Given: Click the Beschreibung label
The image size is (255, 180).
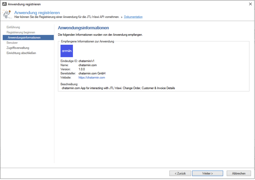Looking at the screenshot, I should coord(69,84).
